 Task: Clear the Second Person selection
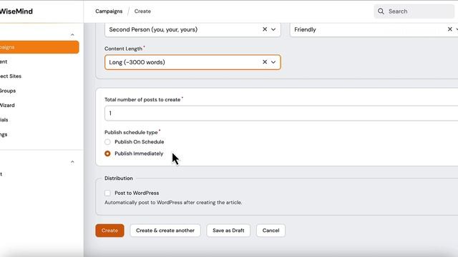[x=265, y=29]
